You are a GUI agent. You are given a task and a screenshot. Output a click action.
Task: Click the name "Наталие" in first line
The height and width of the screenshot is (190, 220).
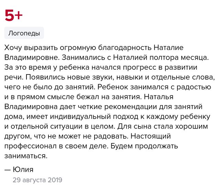click(168, 48)
